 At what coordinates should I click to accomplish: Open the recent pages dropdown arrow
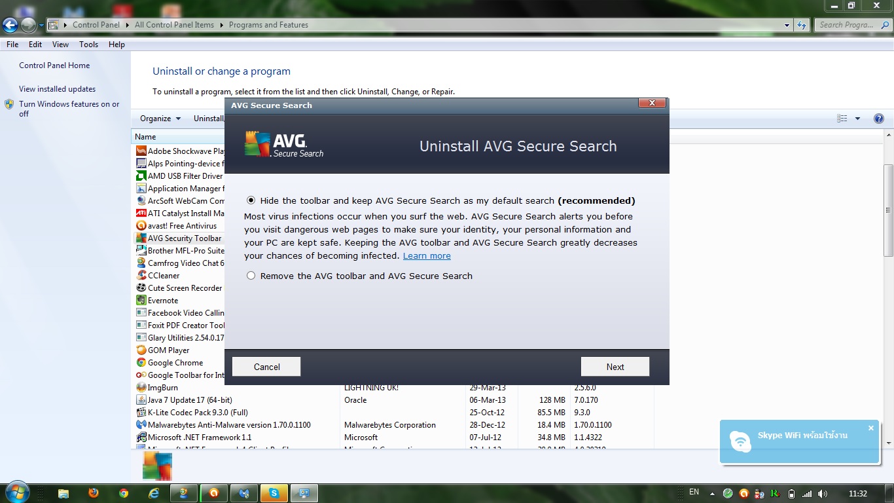(41, 26)
